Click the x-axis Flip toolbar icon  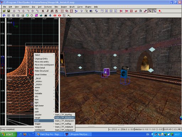pyautogui.click(x=14, y=11)
